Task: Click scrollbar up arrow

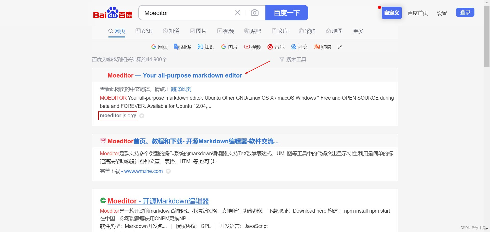Action: point(487,2)
